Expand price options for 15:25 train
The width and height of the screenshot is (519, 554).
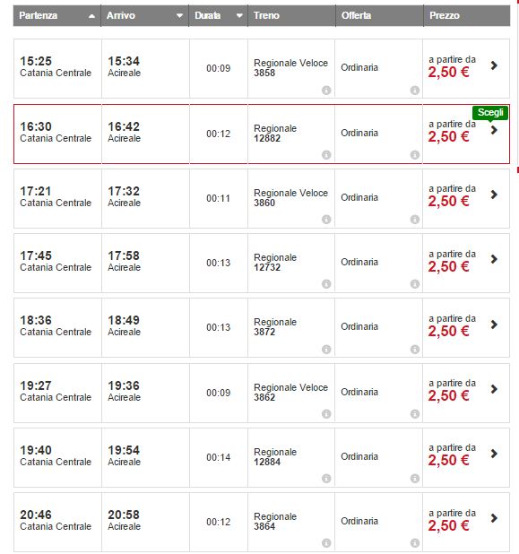click(494, 65)
